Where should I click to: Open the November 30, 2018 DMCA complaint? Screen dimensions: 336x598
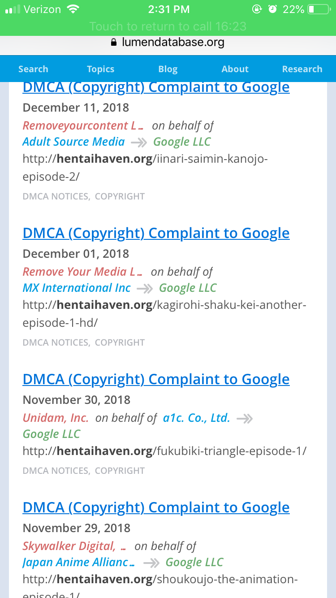[x=156, y=379]
